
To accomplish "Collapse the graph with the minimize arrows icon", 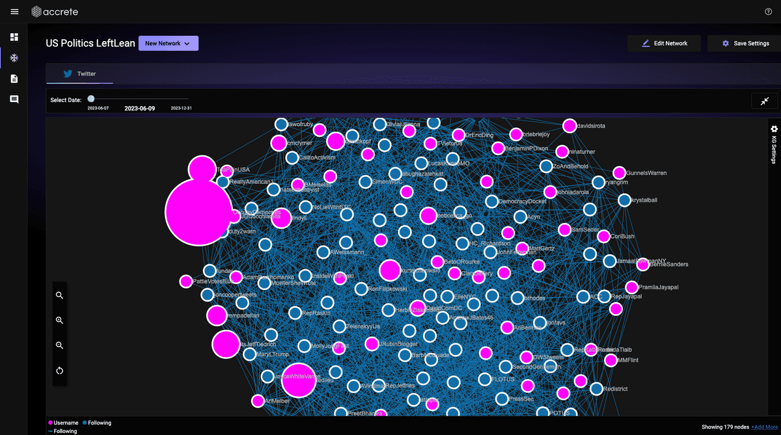I will (x=764, y=101).
